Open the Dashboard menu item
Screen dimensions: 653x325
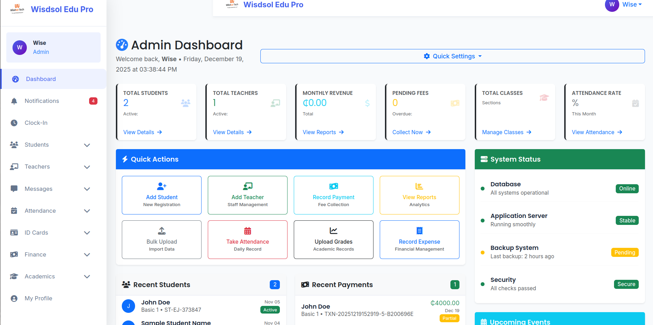(41, 79)
